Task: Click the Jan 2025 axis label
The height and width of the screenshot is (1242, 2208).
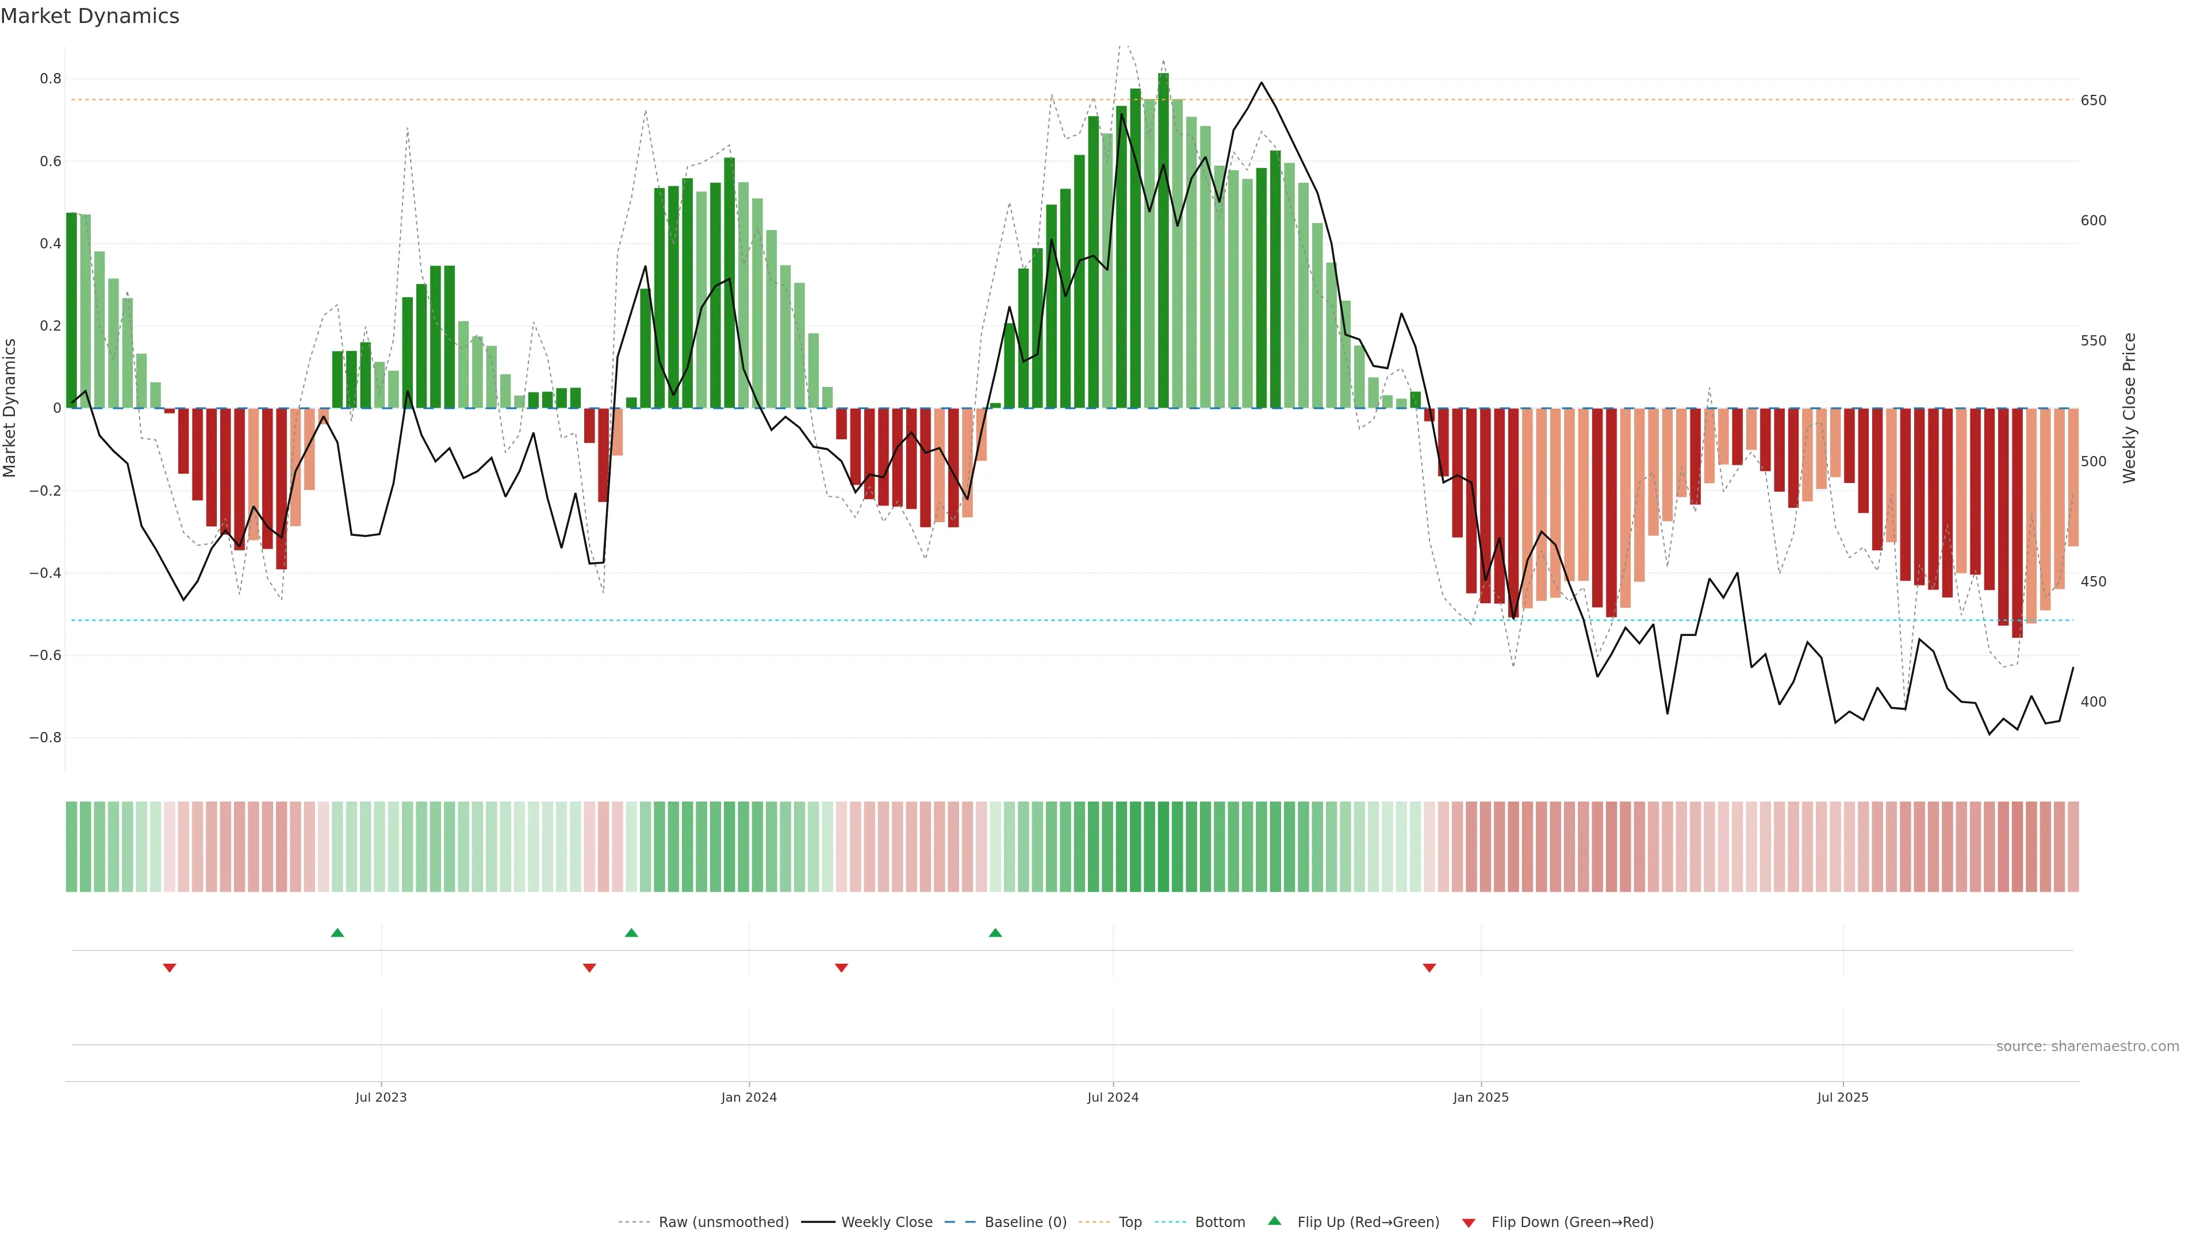Action: point(1480,1097)
